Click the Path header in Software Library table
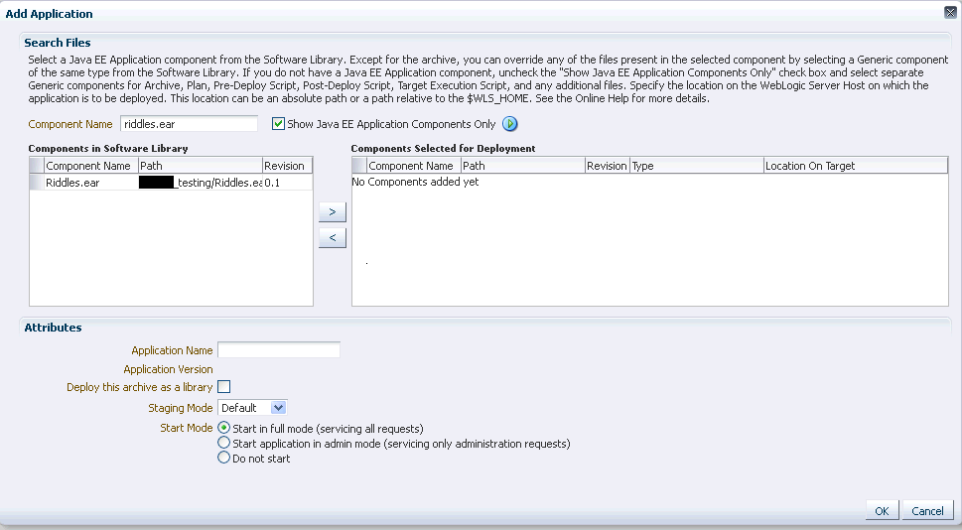 (200, 166)
